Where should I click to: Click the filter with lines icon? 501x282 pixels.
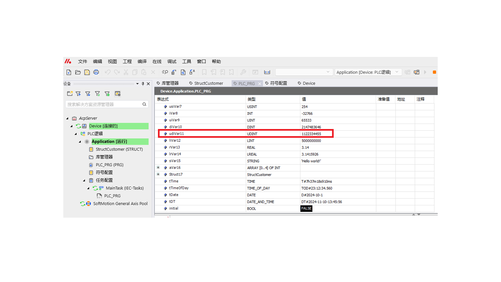[97, 93]
